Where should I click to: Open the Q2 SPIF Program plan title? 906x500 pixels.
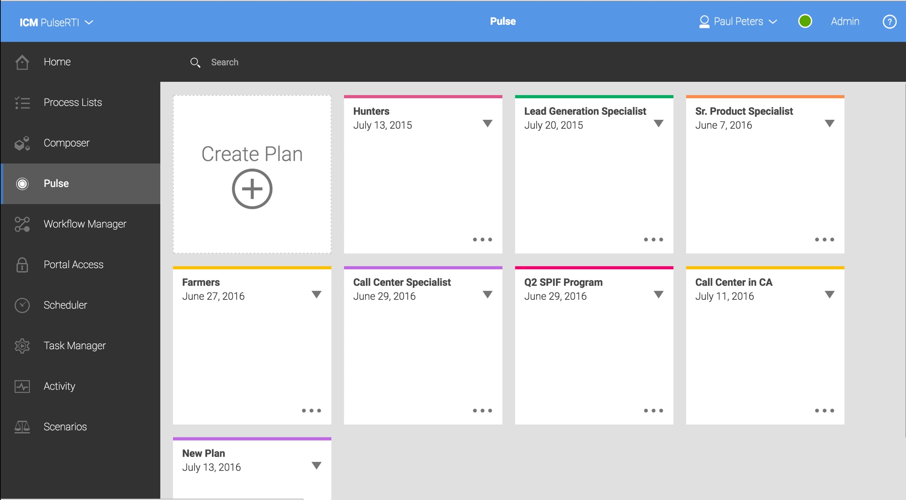(x=563, y=282)
